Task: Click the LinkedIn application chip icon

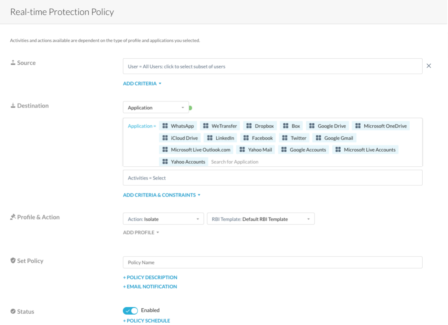Action: click(210, 138)
